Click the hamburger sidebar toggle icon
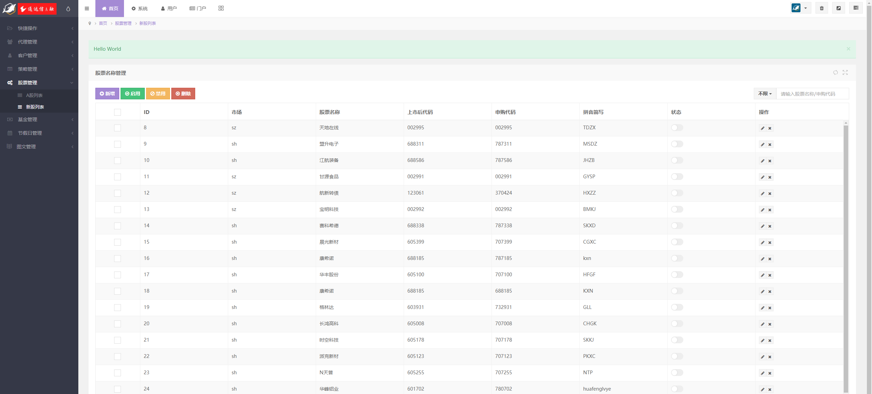 click(87, 9)
